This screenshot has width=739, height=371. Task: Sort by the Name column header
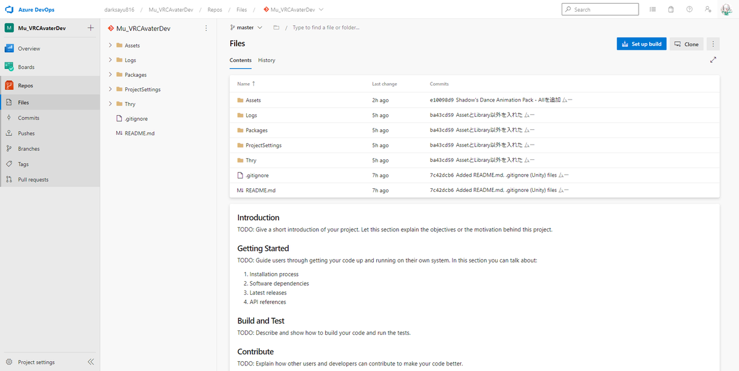[246, 84]
